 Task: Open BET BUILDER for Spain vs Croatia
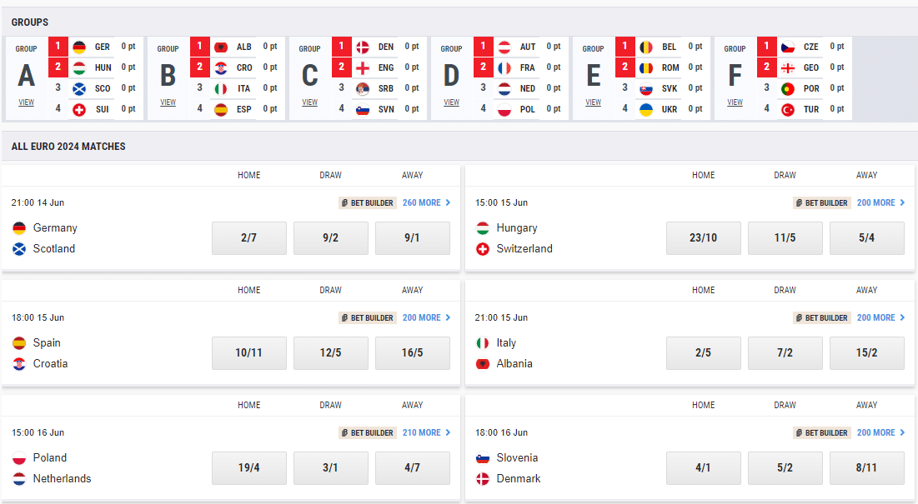point(367,317)
